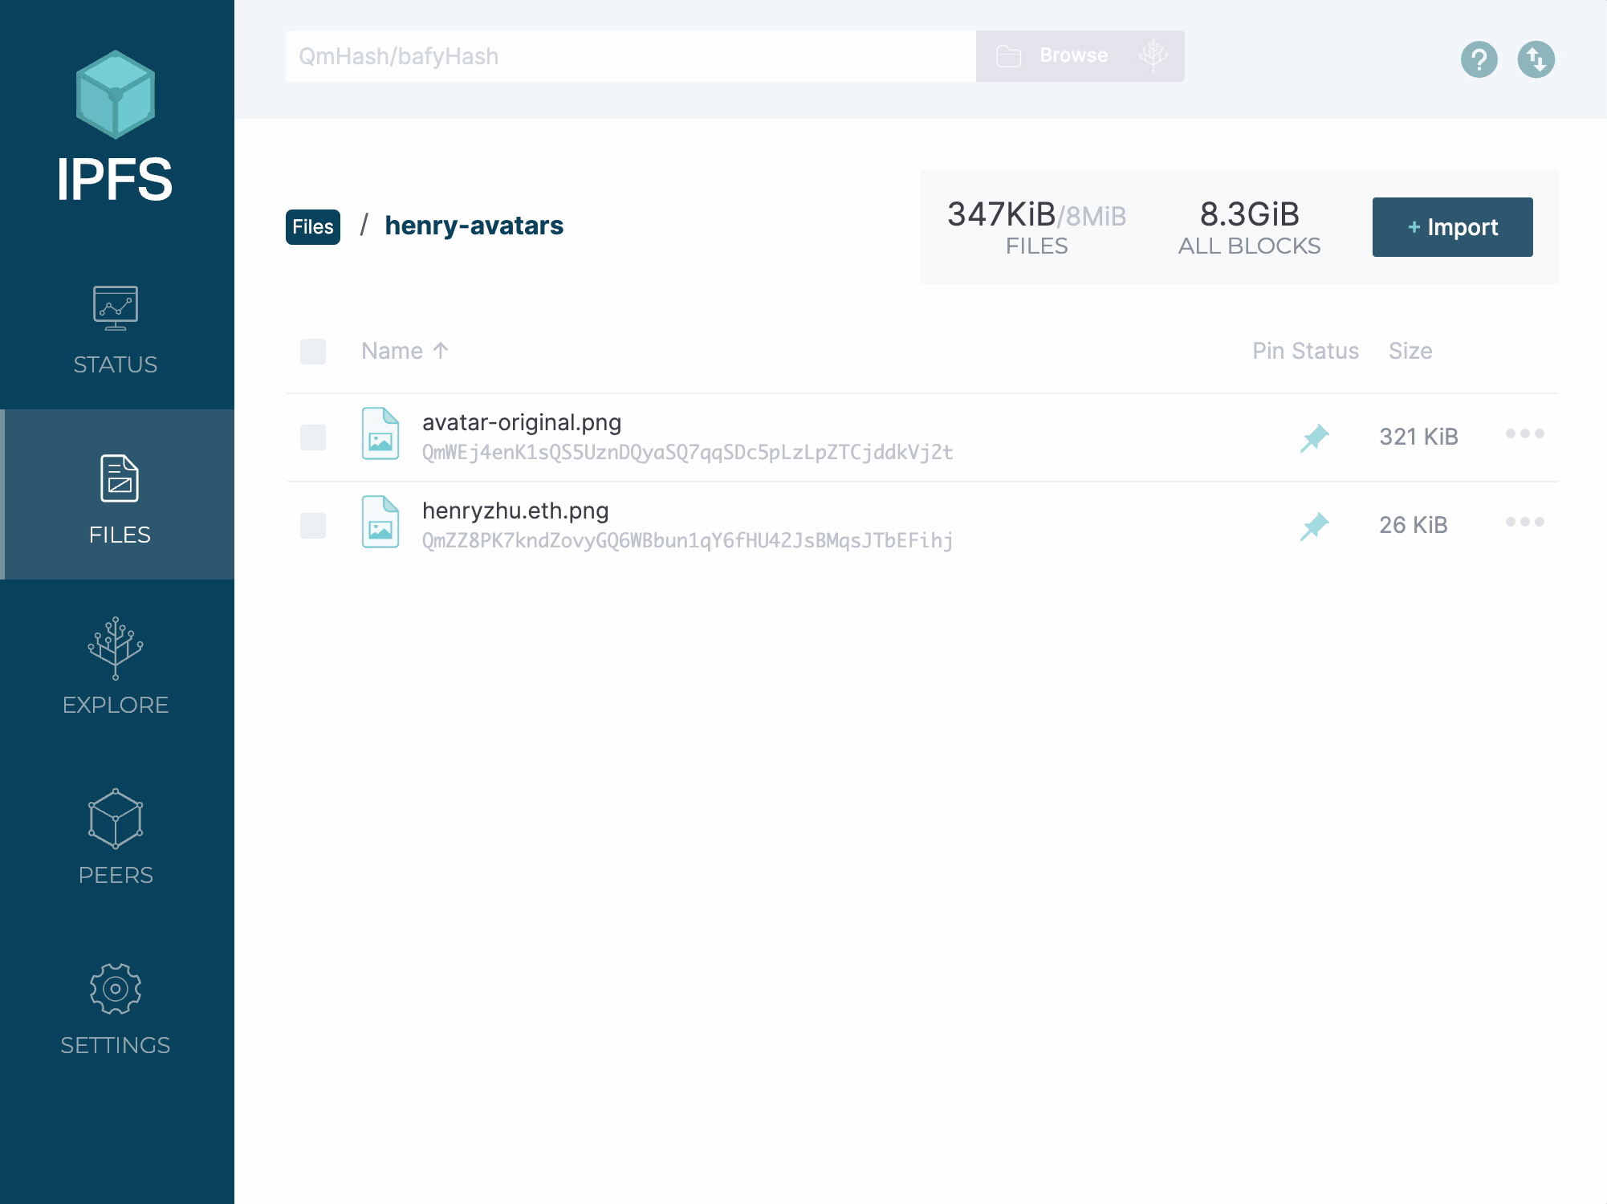1607x1204 pixels.
Task: Click image file icon of avatar-original.png
Action: pos(380,433)
